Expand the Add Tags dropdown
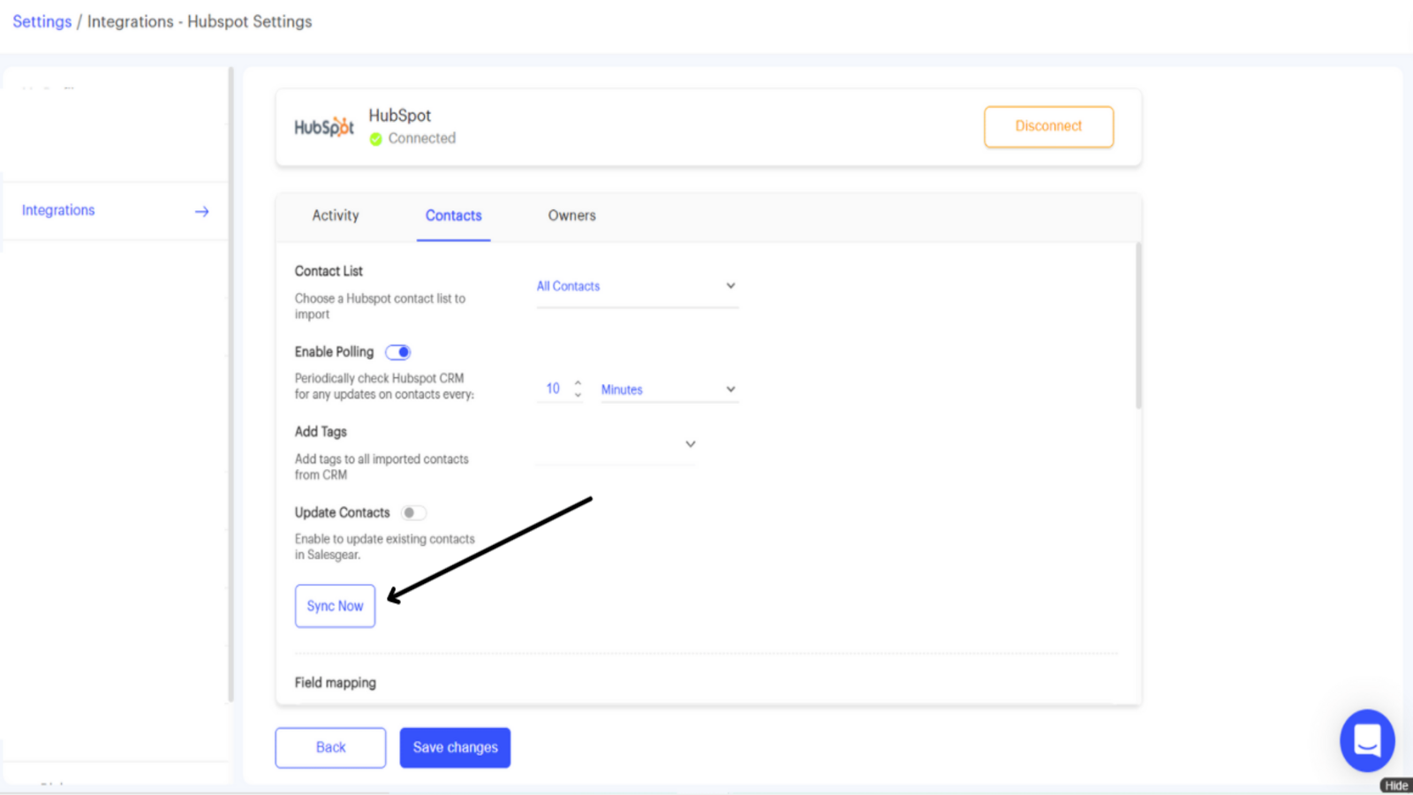 pos(690,444)
